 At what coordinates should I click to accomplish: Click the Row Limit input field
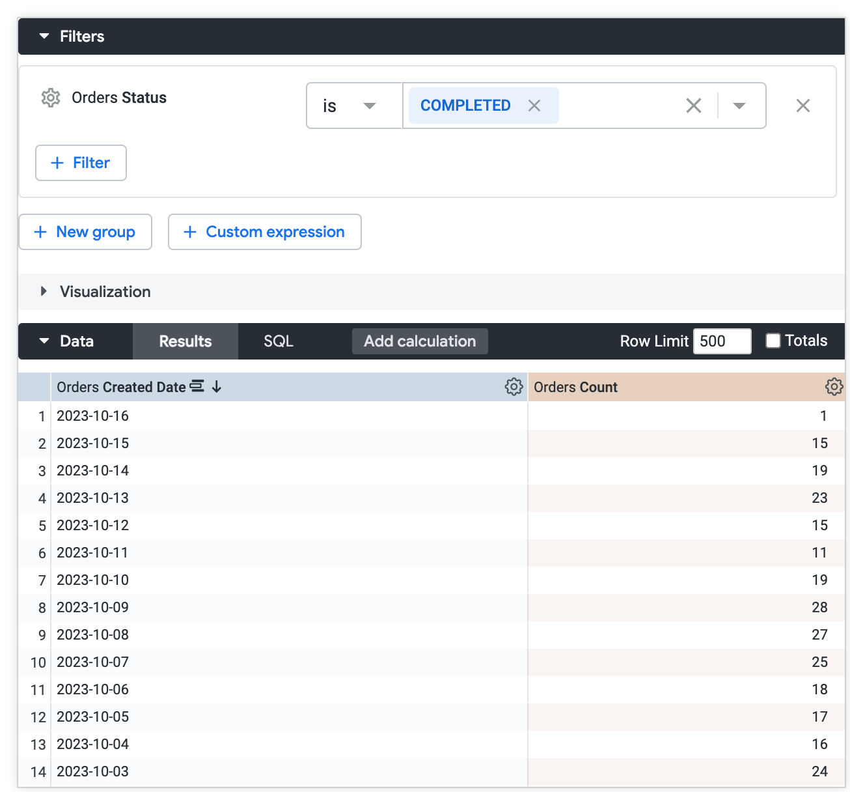[722, 341]
